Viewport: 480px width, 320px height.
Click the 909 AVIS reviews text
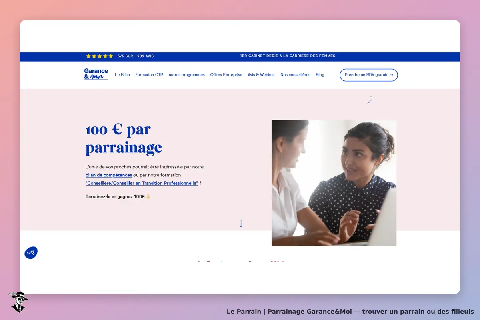pos(146,56)
